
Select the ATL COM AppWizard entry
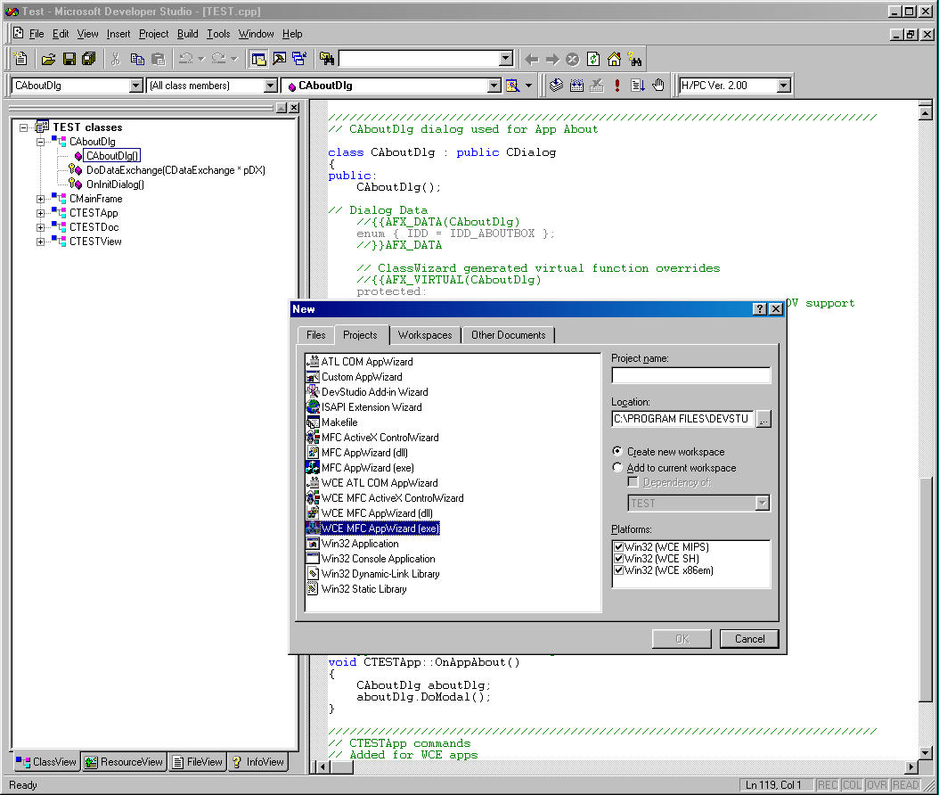point(366,362)
